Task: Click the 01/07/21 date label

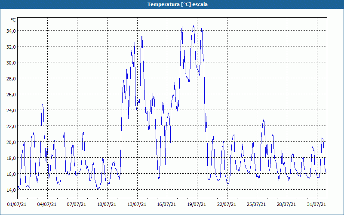Action: [17, 205]
